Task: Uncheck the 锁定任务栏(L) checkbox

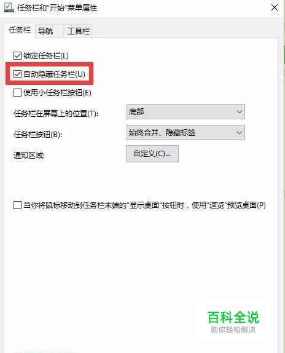Action: click(x=17, y=55)
